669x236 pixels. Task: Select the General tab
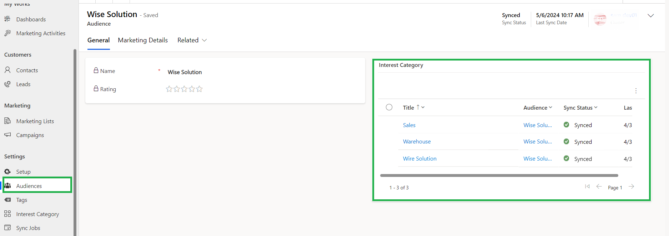click(99, 40)
